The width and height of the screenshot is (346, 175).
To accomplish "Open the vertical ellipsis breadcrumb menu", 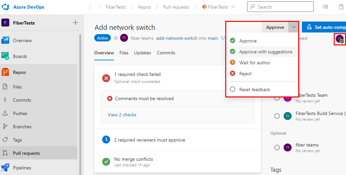I will click(90, 7).
